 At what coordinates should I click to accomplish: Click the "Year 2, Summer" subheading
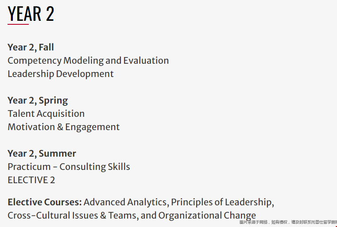coord(42,154)
